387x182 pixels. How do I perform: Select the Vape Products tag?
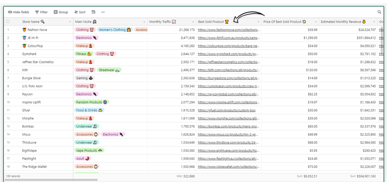[x=89, y=151]
